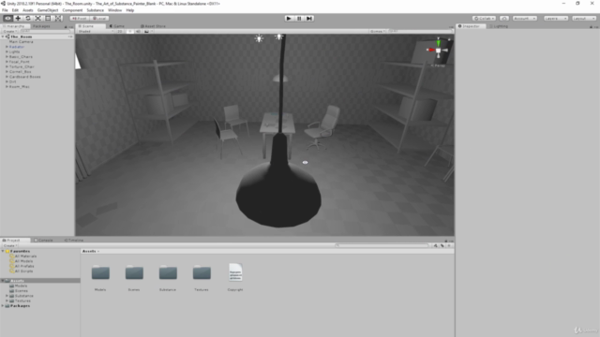Click the Step frame button
The height and width of the screenshot is (337, 600).
309,19
